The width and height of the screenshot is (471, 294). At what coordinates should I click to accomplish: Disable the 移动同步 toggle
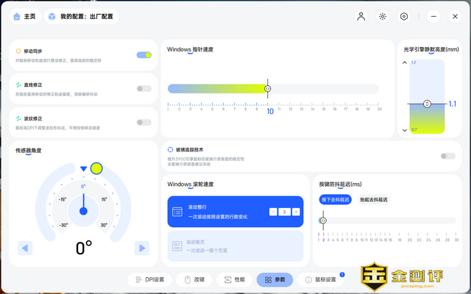tap(144, 54)
